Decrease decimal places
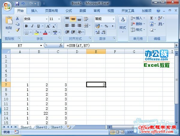Screen dimensions: 180x136 [x=103, y=32]
